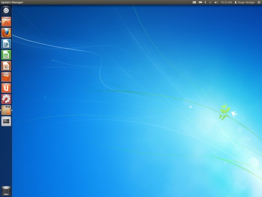
Task: Open the Home Folder file manager
Action: 6,22
